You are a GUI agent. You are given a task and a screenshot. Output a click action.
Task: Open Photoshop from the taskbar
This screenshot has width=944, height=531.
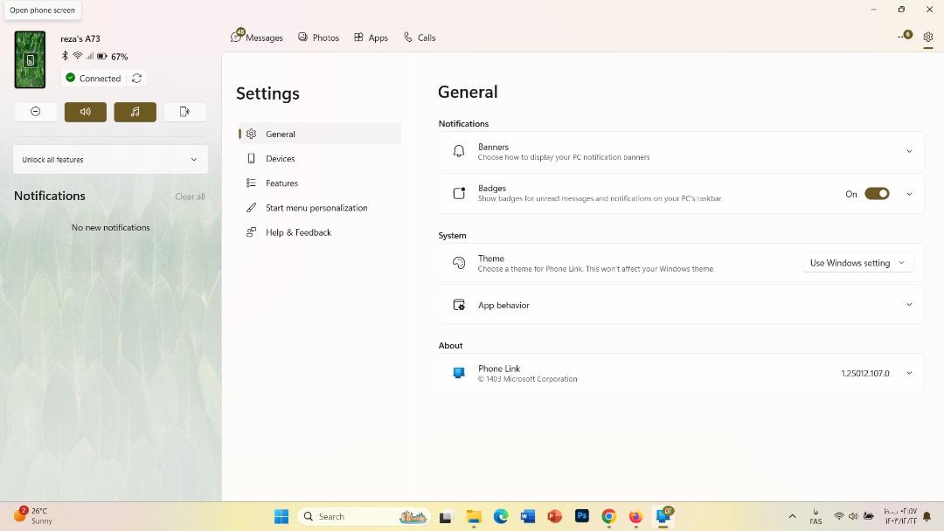(x=581, y=516)
